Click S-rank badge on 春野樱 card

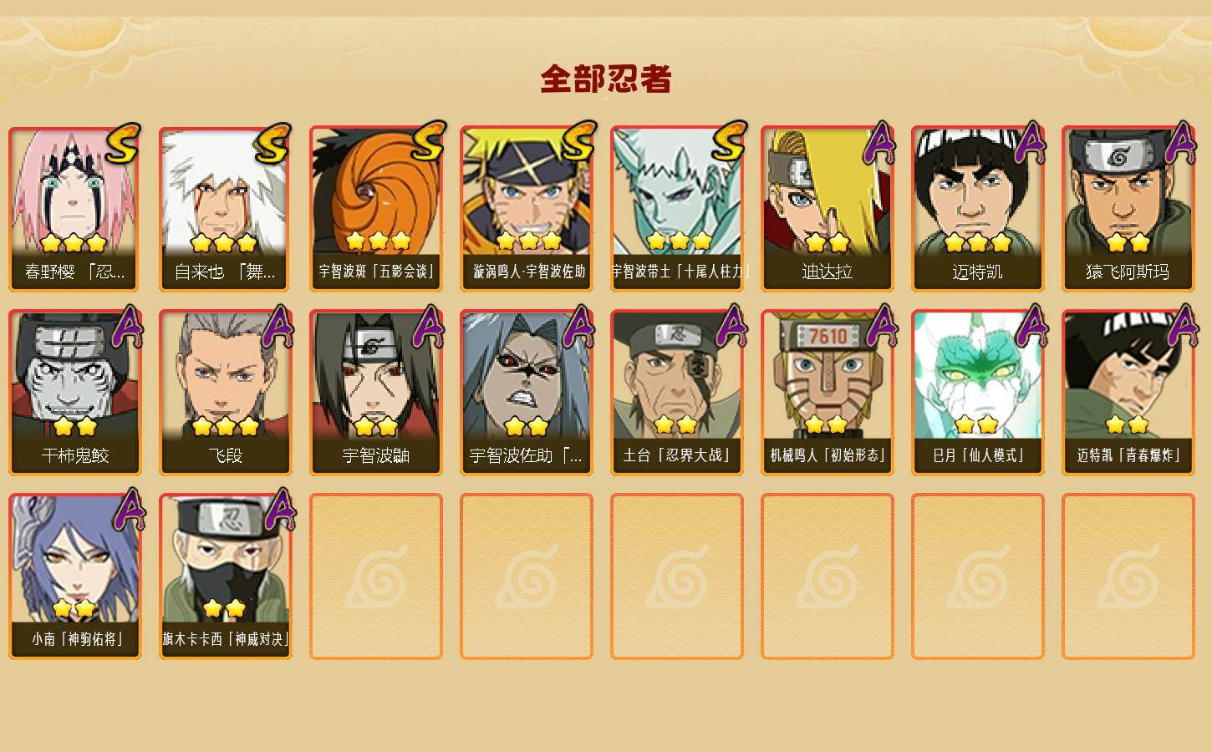pyautogui.click(x=123, y=144)
